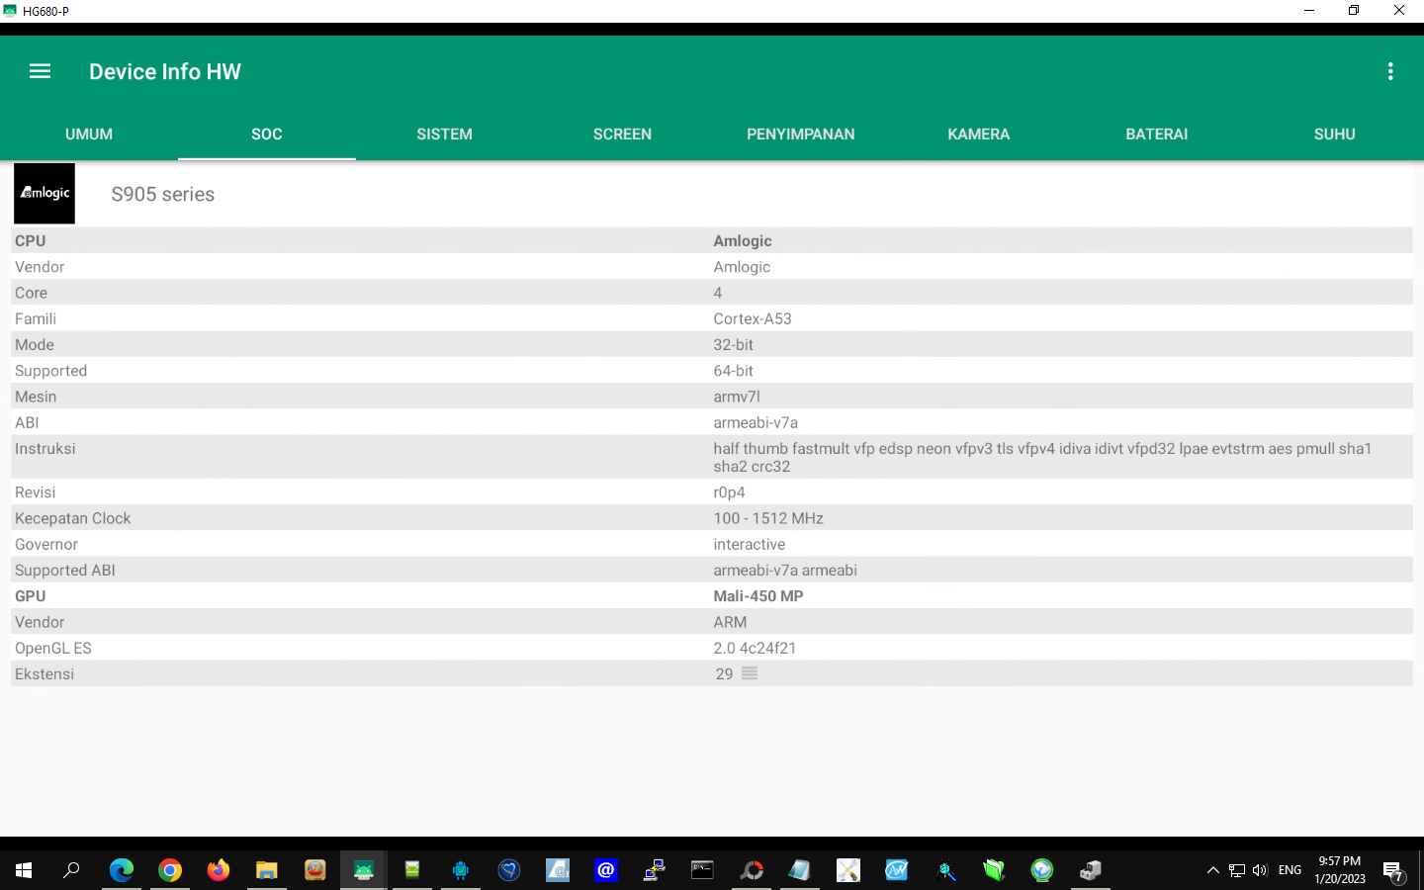The width and height of the screenshot is (1424, 890).
Task: Open the blue heart shield taskbar app
Action: click(x=509, y=870)
